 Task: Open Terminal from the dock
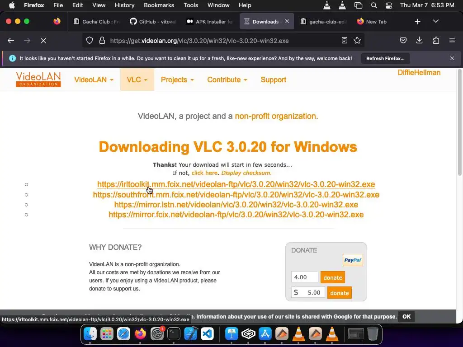coord(174,334)
